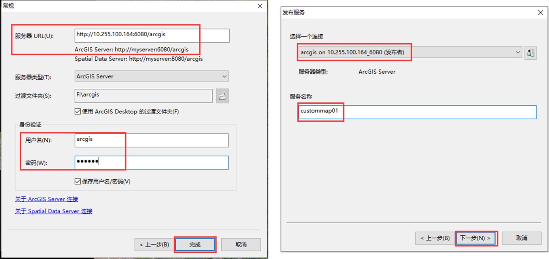Click the add server connection icon

tap(530, 52)
